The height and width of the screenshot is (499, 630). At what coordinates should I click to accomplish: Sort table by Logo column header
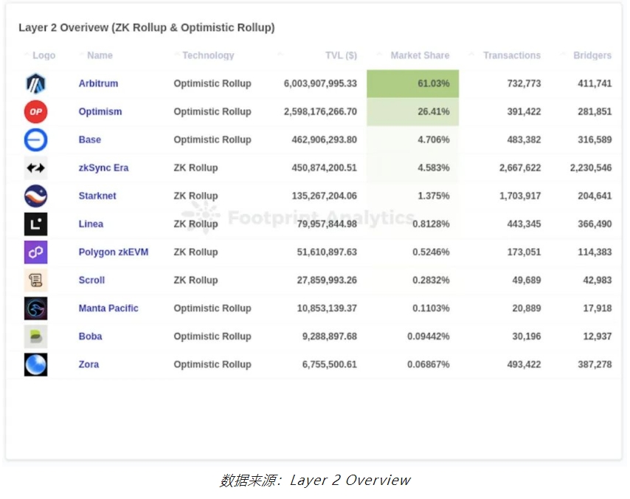pyautogui.click(x=44, y=55)
